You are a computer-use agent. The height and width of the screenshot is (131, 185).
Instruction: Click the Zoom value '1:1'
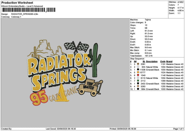click(x=179, y=13)
